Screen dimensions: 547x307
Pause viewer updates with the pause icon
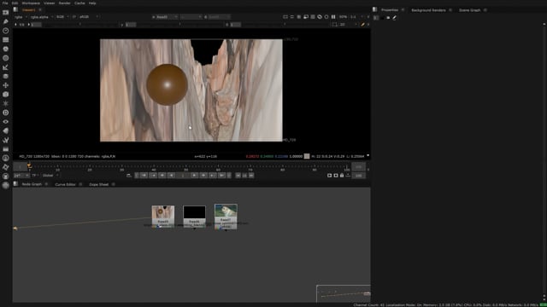coord(333,17)
